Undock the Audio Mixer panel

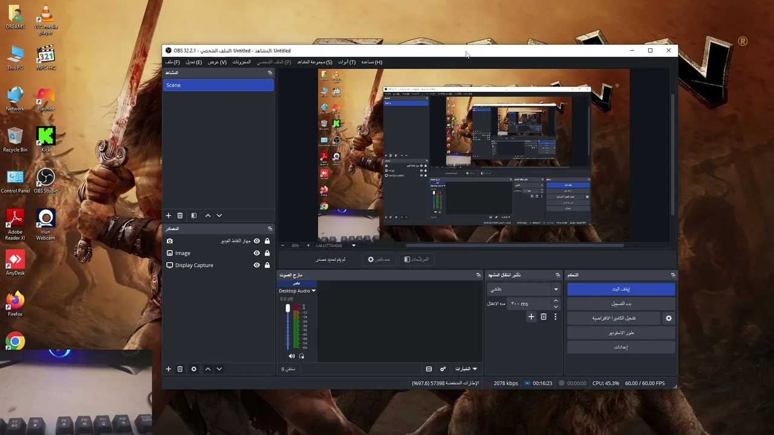(x=478, y=275)
